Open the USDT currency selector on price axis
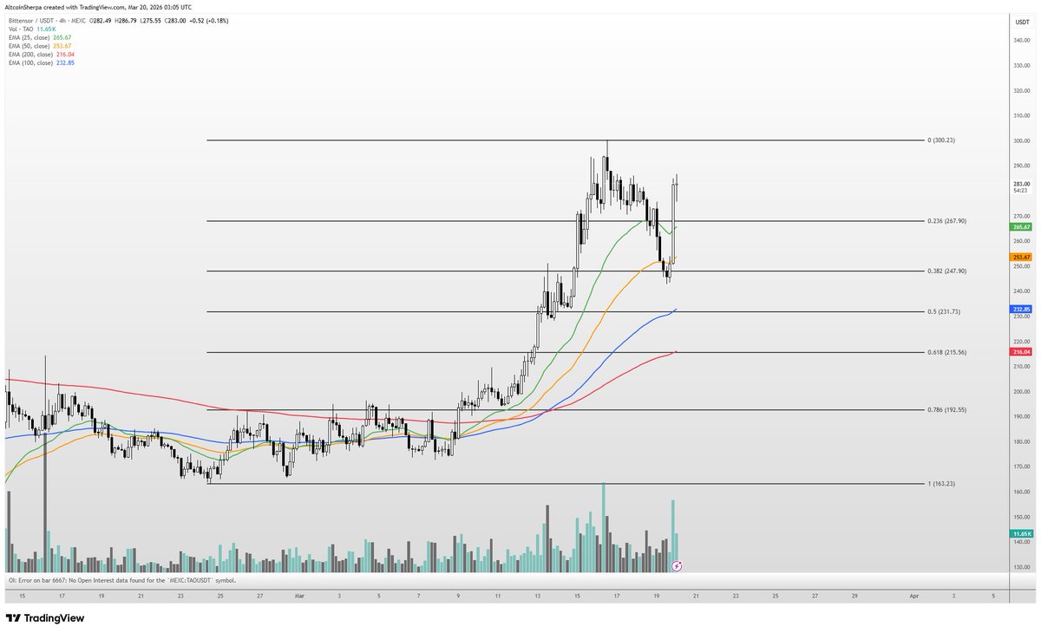The image size is (1041, 633). [x=1021, y=21]
